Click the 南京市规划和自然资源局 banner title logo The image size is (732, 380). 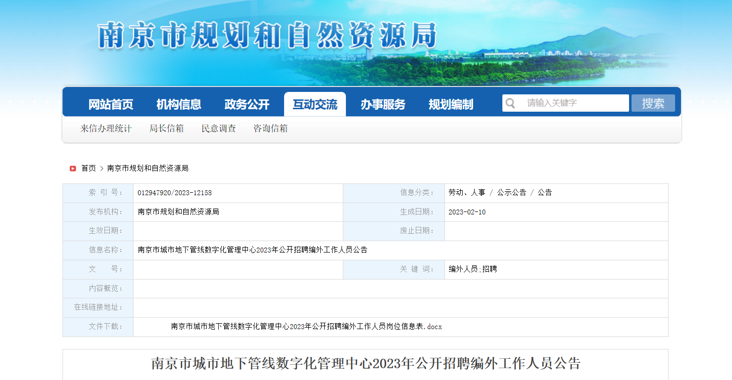267,36
